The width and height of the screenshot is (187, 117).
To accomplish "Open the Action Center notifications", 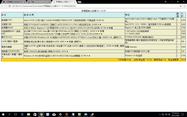I will (x=183, y=114).
